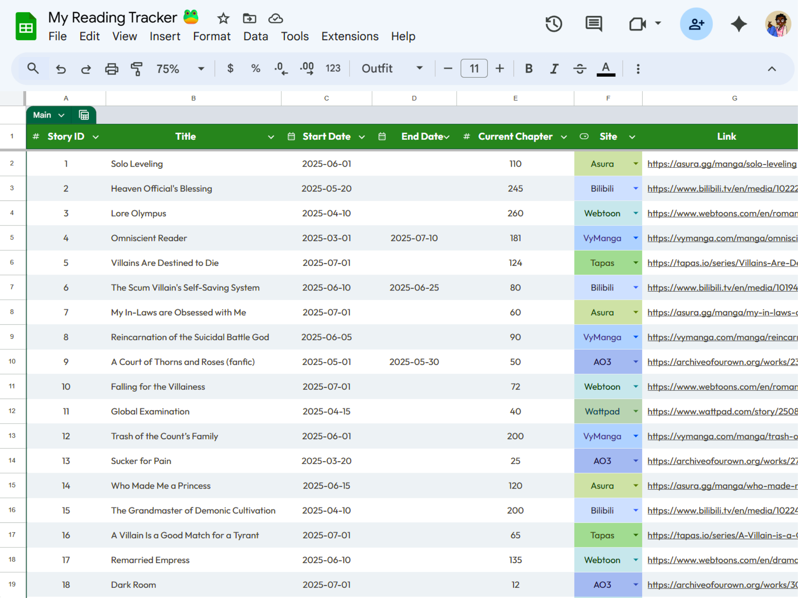
Task: Click the Ask Gemini sparkle icon
Action: point(739,24)
